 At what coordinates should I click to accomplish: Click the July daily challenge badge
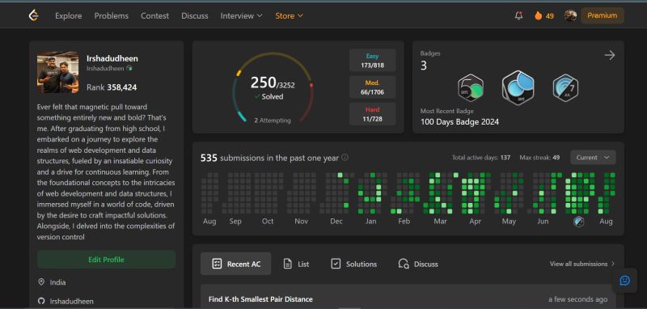tap(565, 88)
